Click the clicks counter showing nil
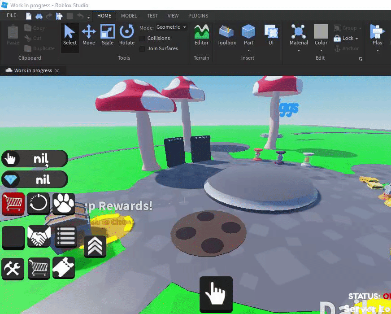 click(x=35, y=159)
